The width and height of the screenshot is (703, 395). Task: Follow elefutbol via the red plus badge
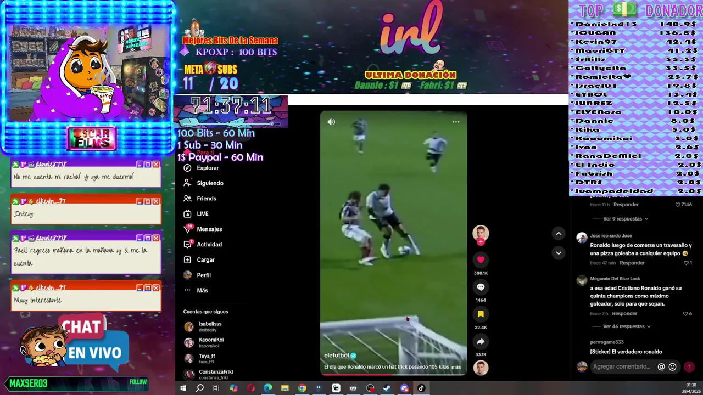click(x=481, y=242)
